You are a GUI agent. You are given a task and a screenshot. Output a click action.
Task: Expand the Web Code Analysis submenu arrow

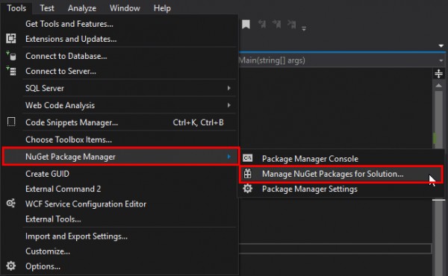point(229,105)
